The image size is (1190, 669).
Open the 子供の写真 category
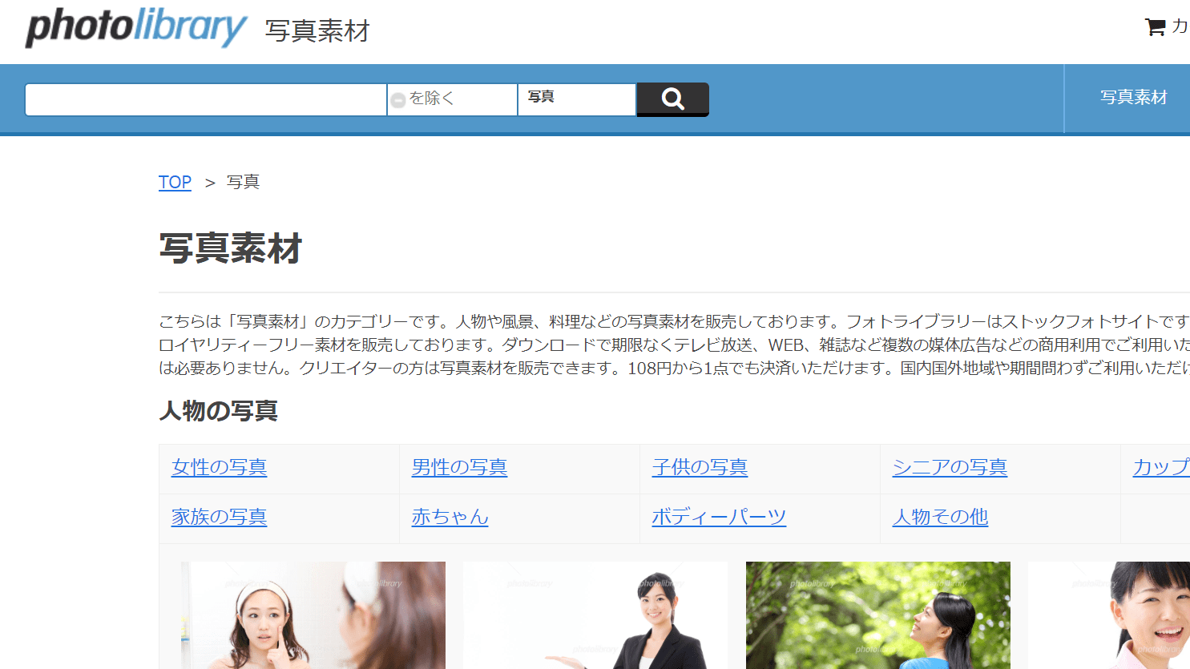700,468
